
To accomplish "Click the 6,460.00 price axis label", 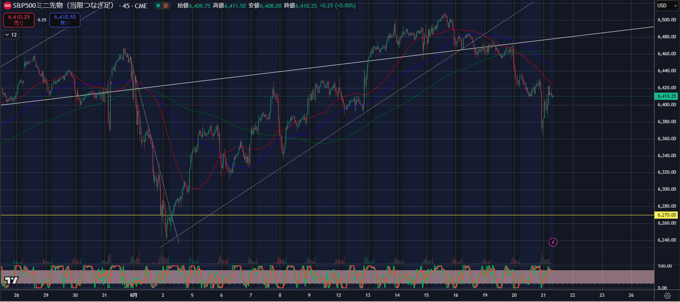I will (666, 54).
